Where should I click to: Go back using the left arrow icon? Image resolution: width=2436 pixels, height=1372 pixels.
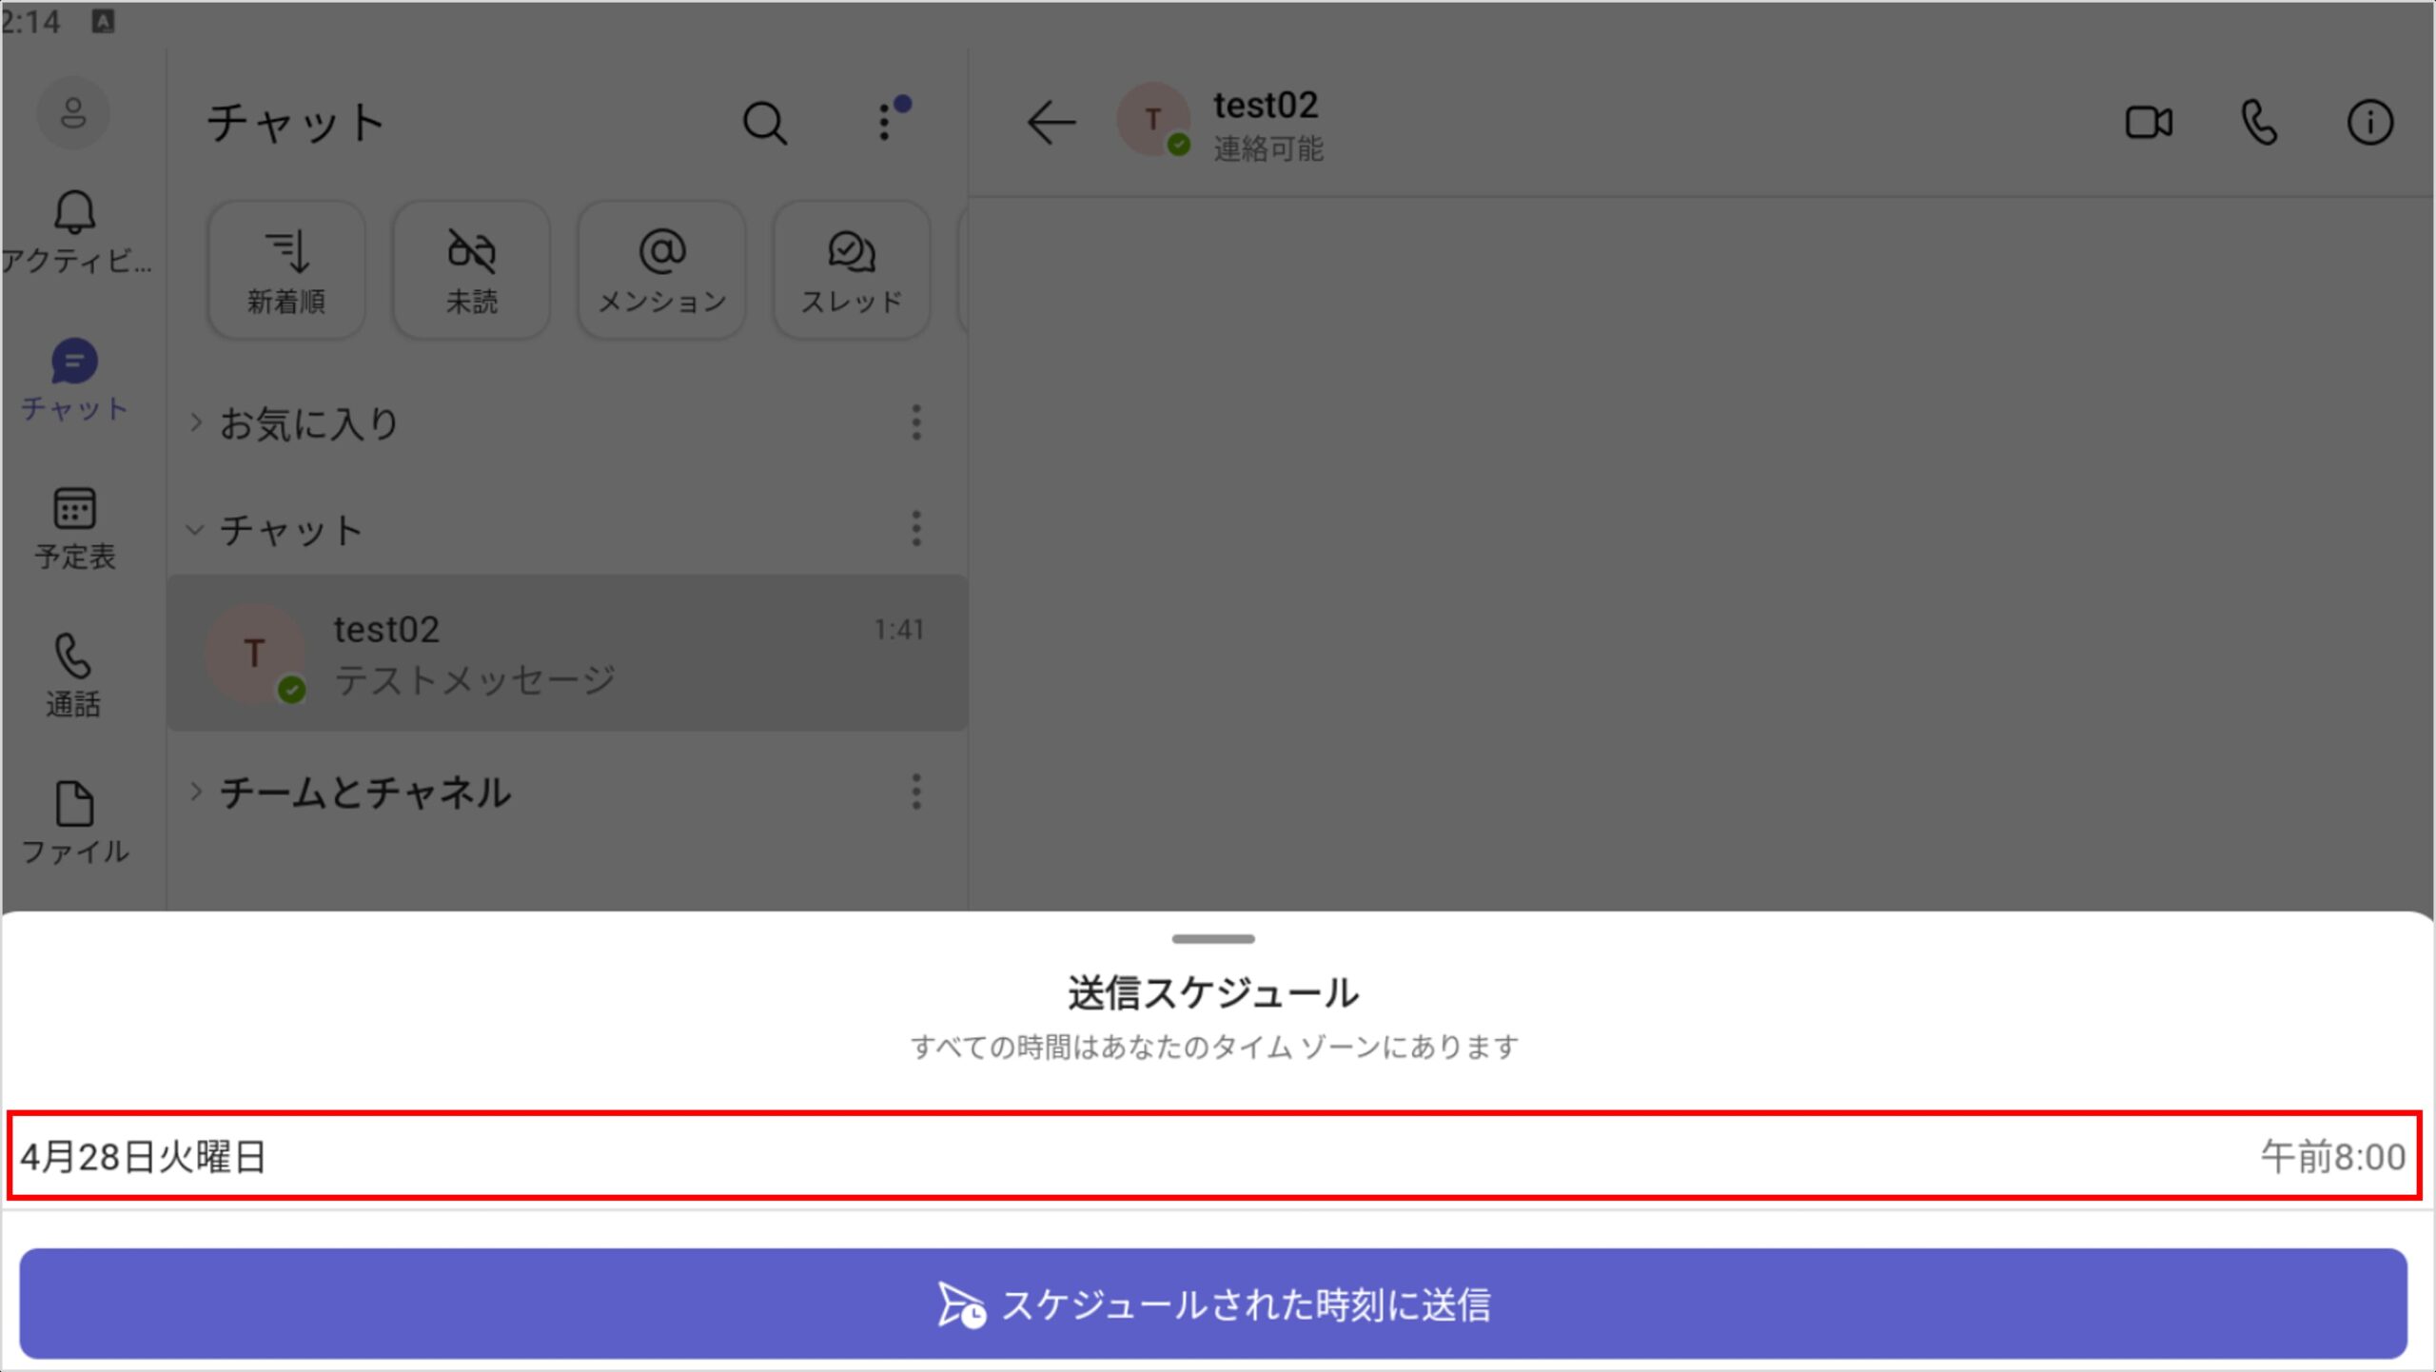pyautogui.click(x=1051, y=123)
